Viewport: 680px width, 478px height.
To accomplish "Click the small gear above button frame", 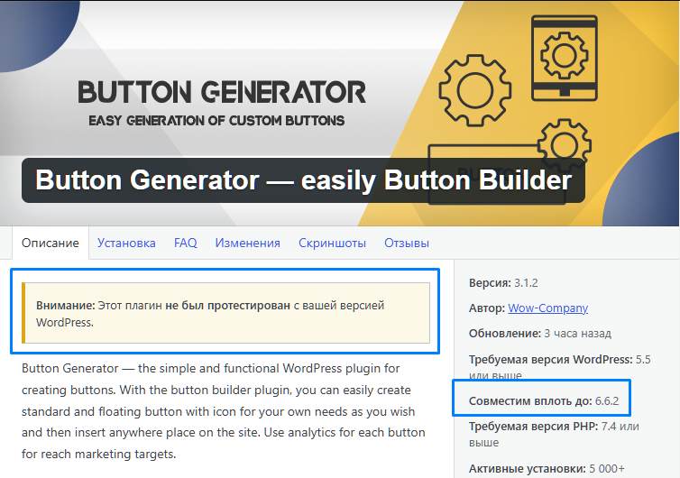I will point(565,143).
